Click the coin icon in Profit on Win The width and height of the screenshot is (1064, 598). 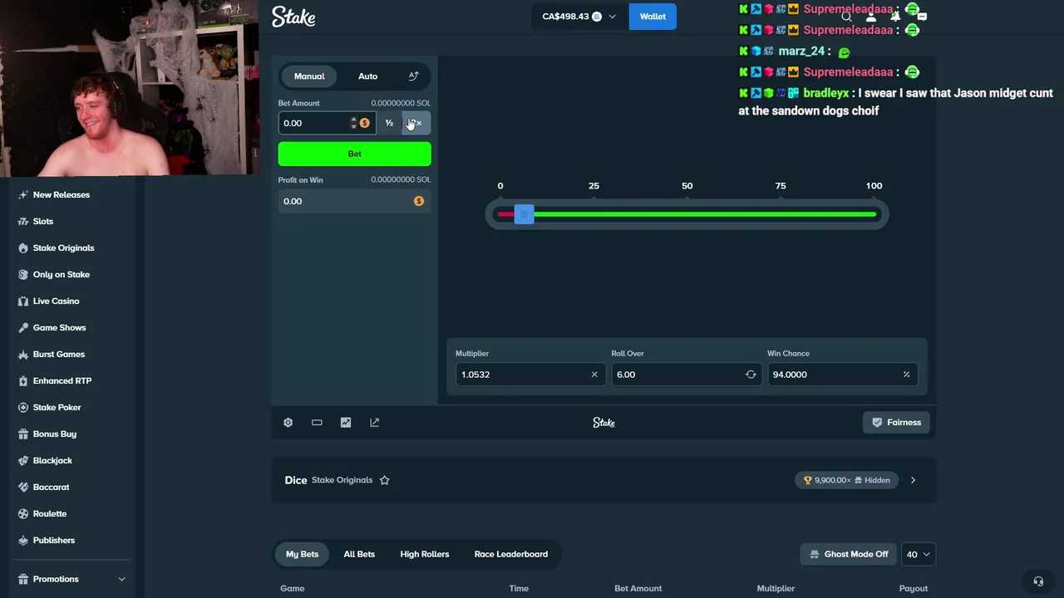click(x=419, y=201)
